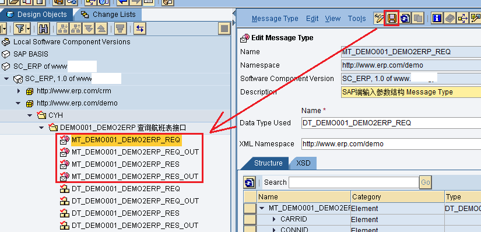
Task: Select DT_DEMO001_DEMO2ERP_RES in the tree
Action: point(125,213)
